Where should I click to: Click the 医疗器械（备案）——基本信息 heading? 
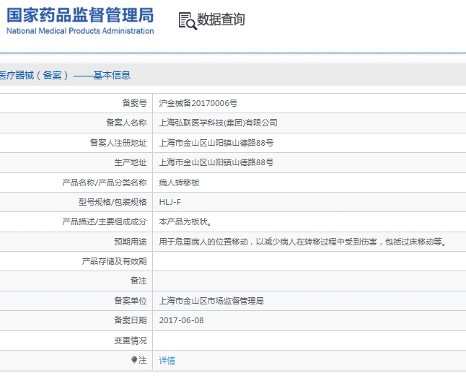click(65, 75)
